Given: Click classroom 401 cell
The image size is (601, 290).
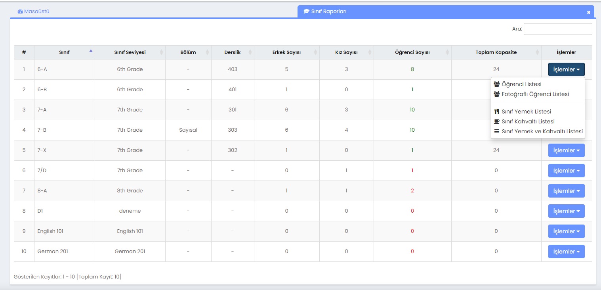Looking at the screenshot, I should (x=233, y=90).
